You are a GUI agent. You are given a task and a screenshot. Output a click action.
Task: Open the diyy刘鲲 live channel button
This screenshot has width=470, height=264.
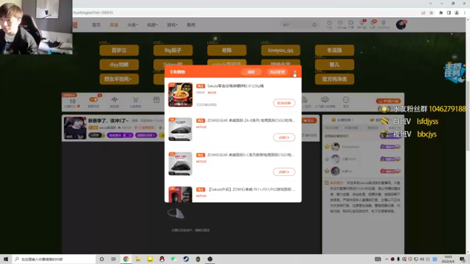click(119, 65)
